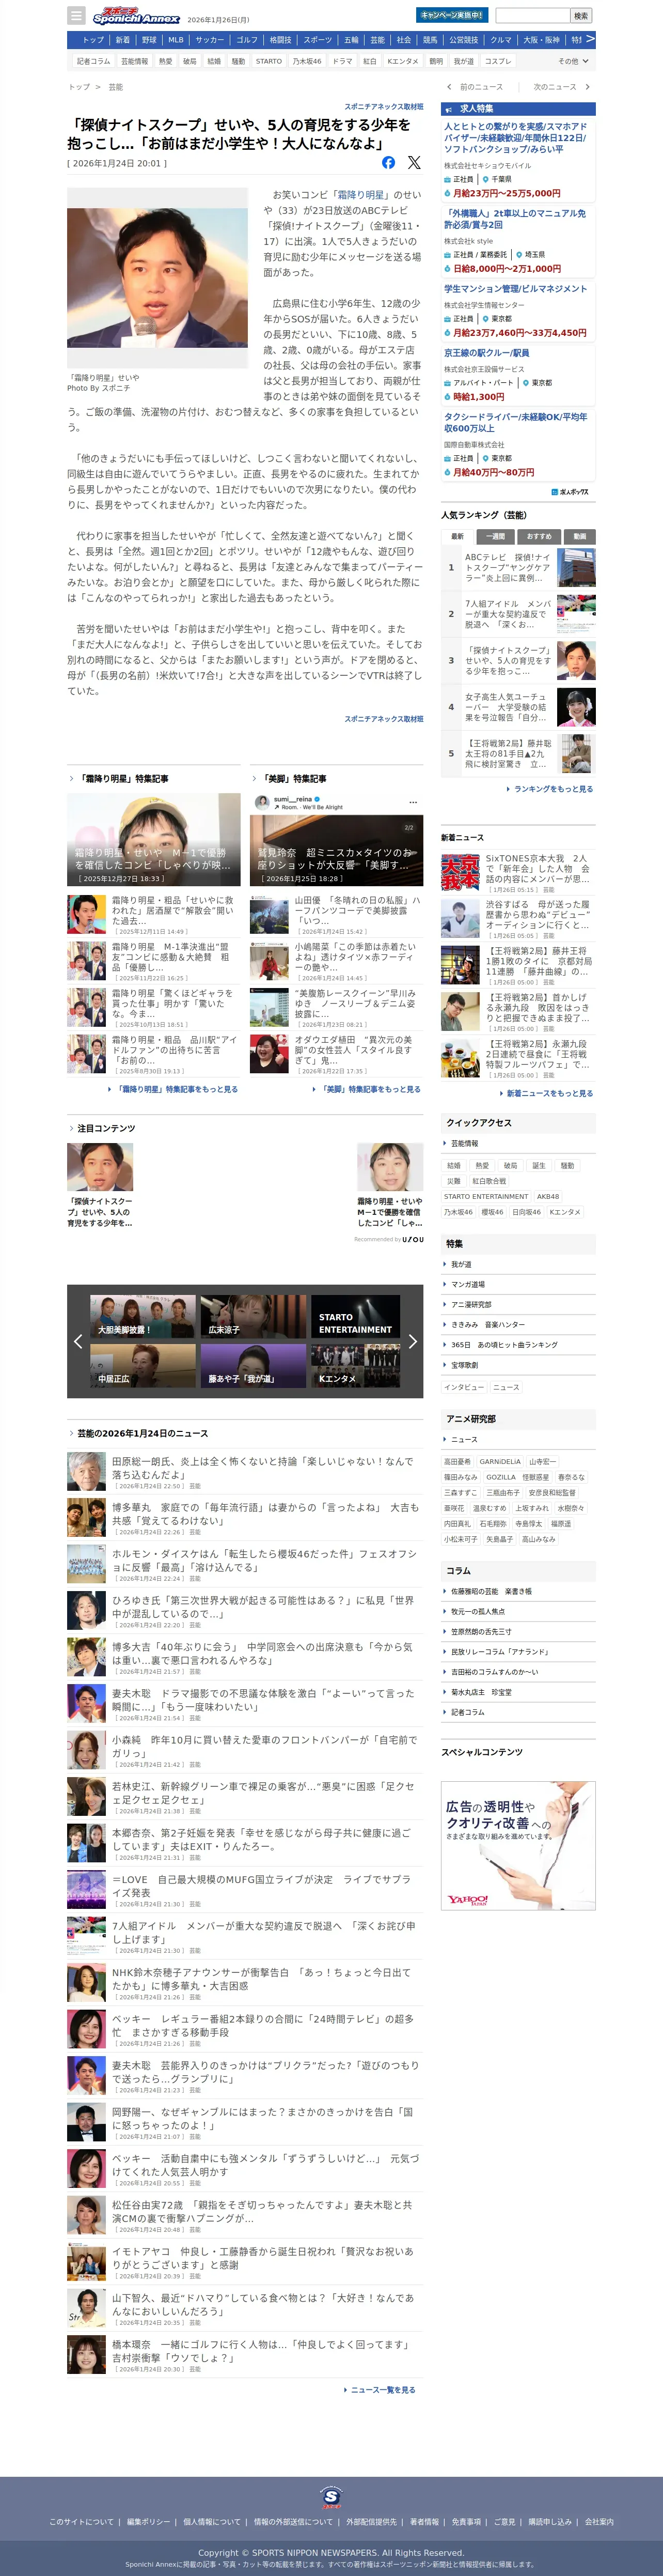The width and height of the screenshot is (663, 2576).
Task: Share article on X icon
Action: coord(414,162)
